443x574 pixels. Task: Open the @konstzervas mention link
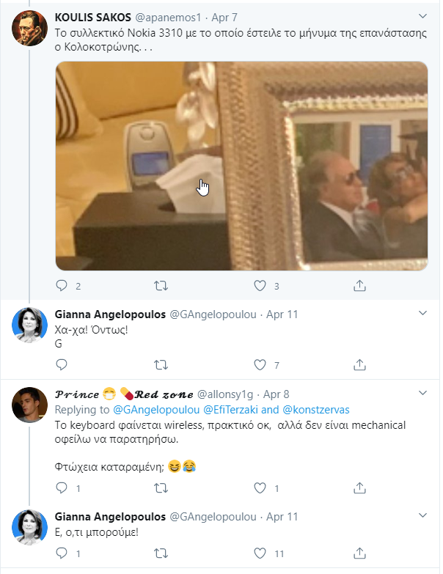point(316,410)
